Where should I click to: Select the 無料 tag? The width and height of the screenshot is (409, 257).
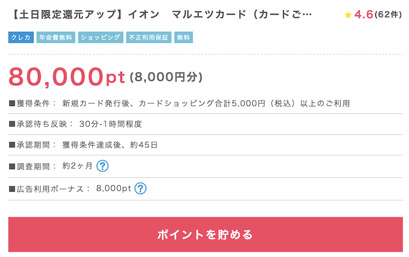pos(184,37)
